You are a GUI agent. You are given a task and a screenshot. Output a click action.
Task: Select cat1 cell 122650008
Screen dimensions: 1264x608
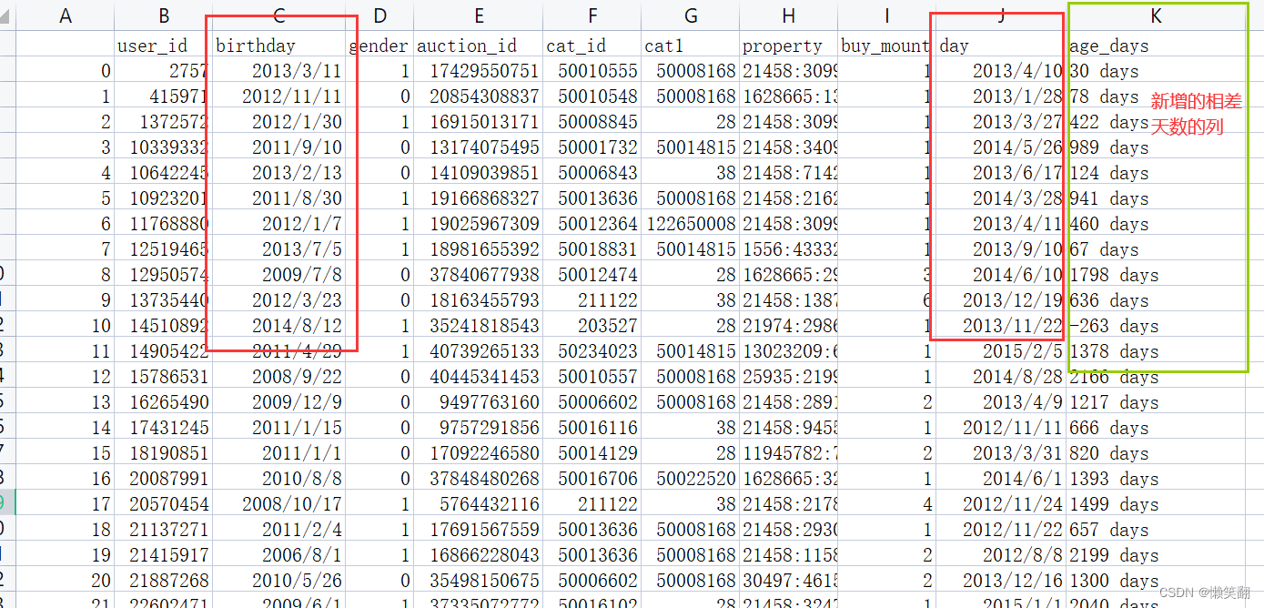pos(691,224)
